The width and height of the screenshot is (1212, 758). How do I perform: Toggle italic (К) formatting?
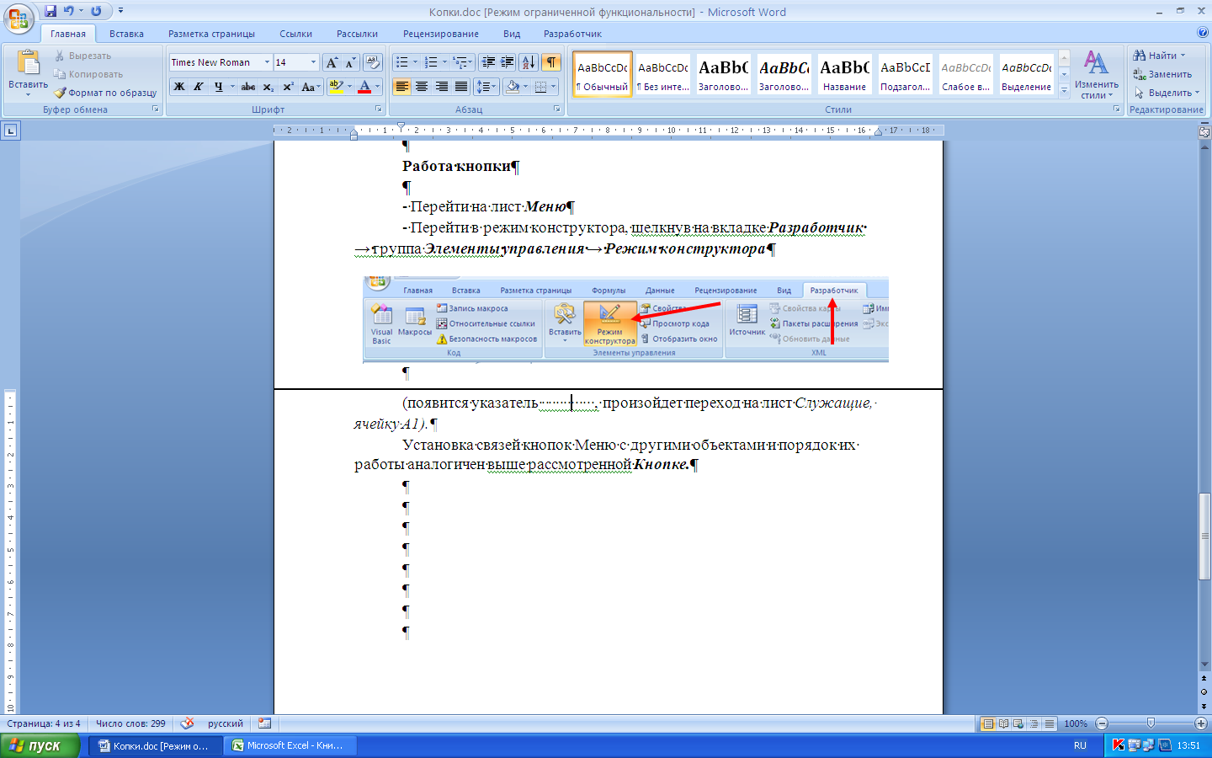point(199,87)
